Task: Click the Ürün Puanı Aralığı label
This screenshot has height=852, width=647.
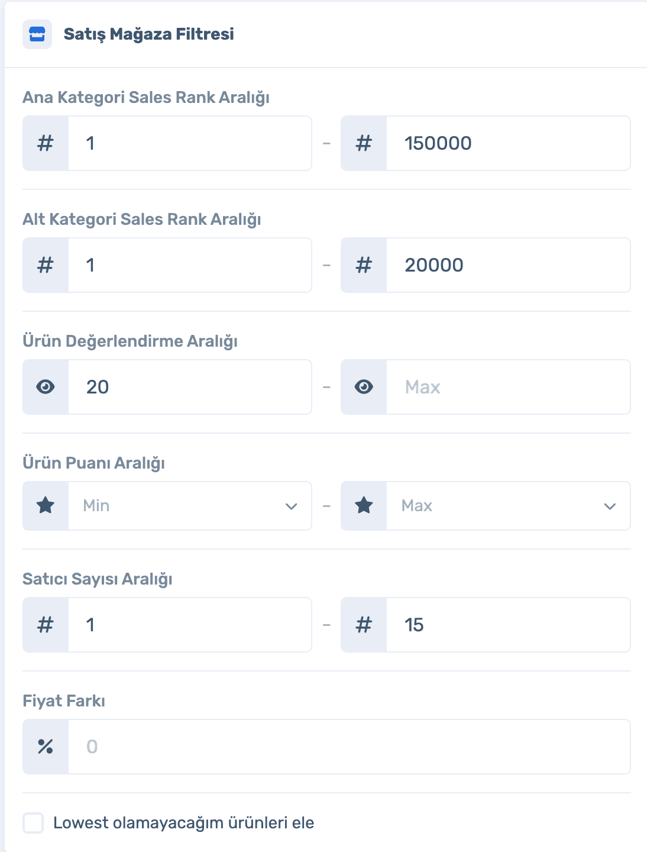Action: (93, 463)
